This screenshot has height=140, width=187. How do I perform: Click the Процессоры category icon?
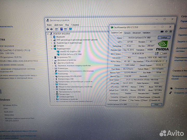tap(57, 94)
